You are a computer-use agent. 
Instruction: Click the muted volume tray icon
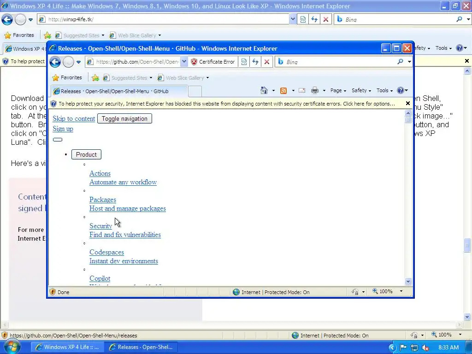pyautogui.click(x=425, y=348)
